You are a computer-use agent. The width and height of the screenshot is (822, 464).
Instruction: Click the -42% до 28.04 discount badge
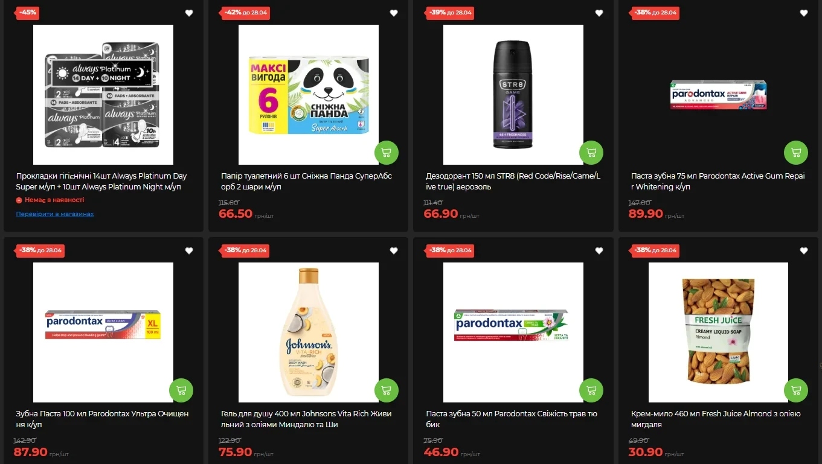(x=245, y=13)
